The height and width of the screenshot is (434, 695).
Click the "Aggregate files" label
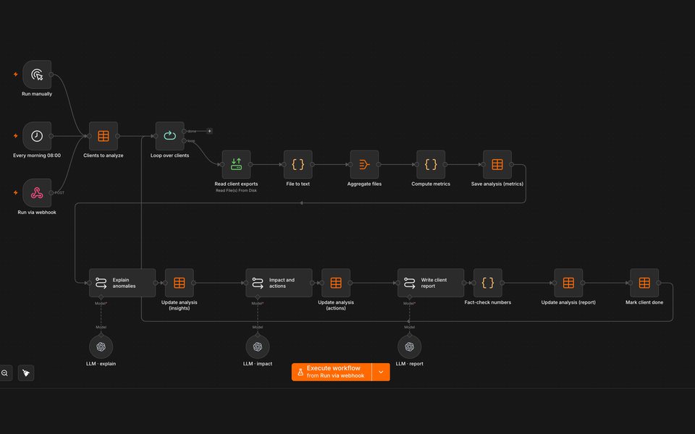click(x=364, y=184)
